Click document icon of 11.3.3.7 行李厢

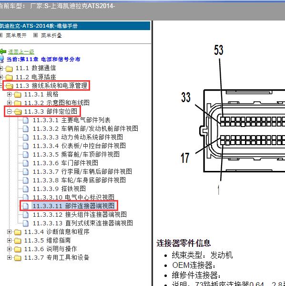(x=26, y=171)
